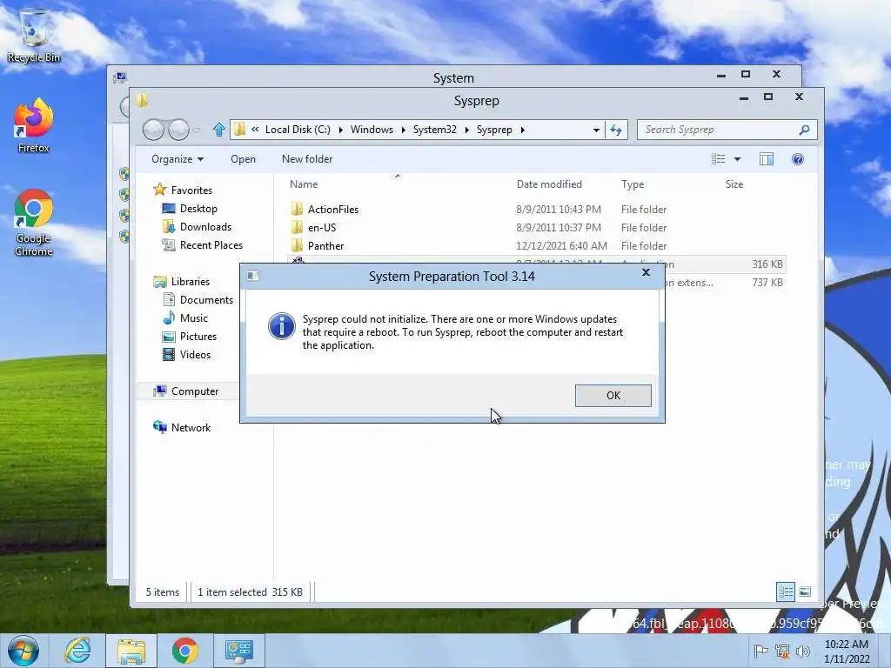Select the Panther folder
The image size is (891, 668).
(x=325, y=246)
